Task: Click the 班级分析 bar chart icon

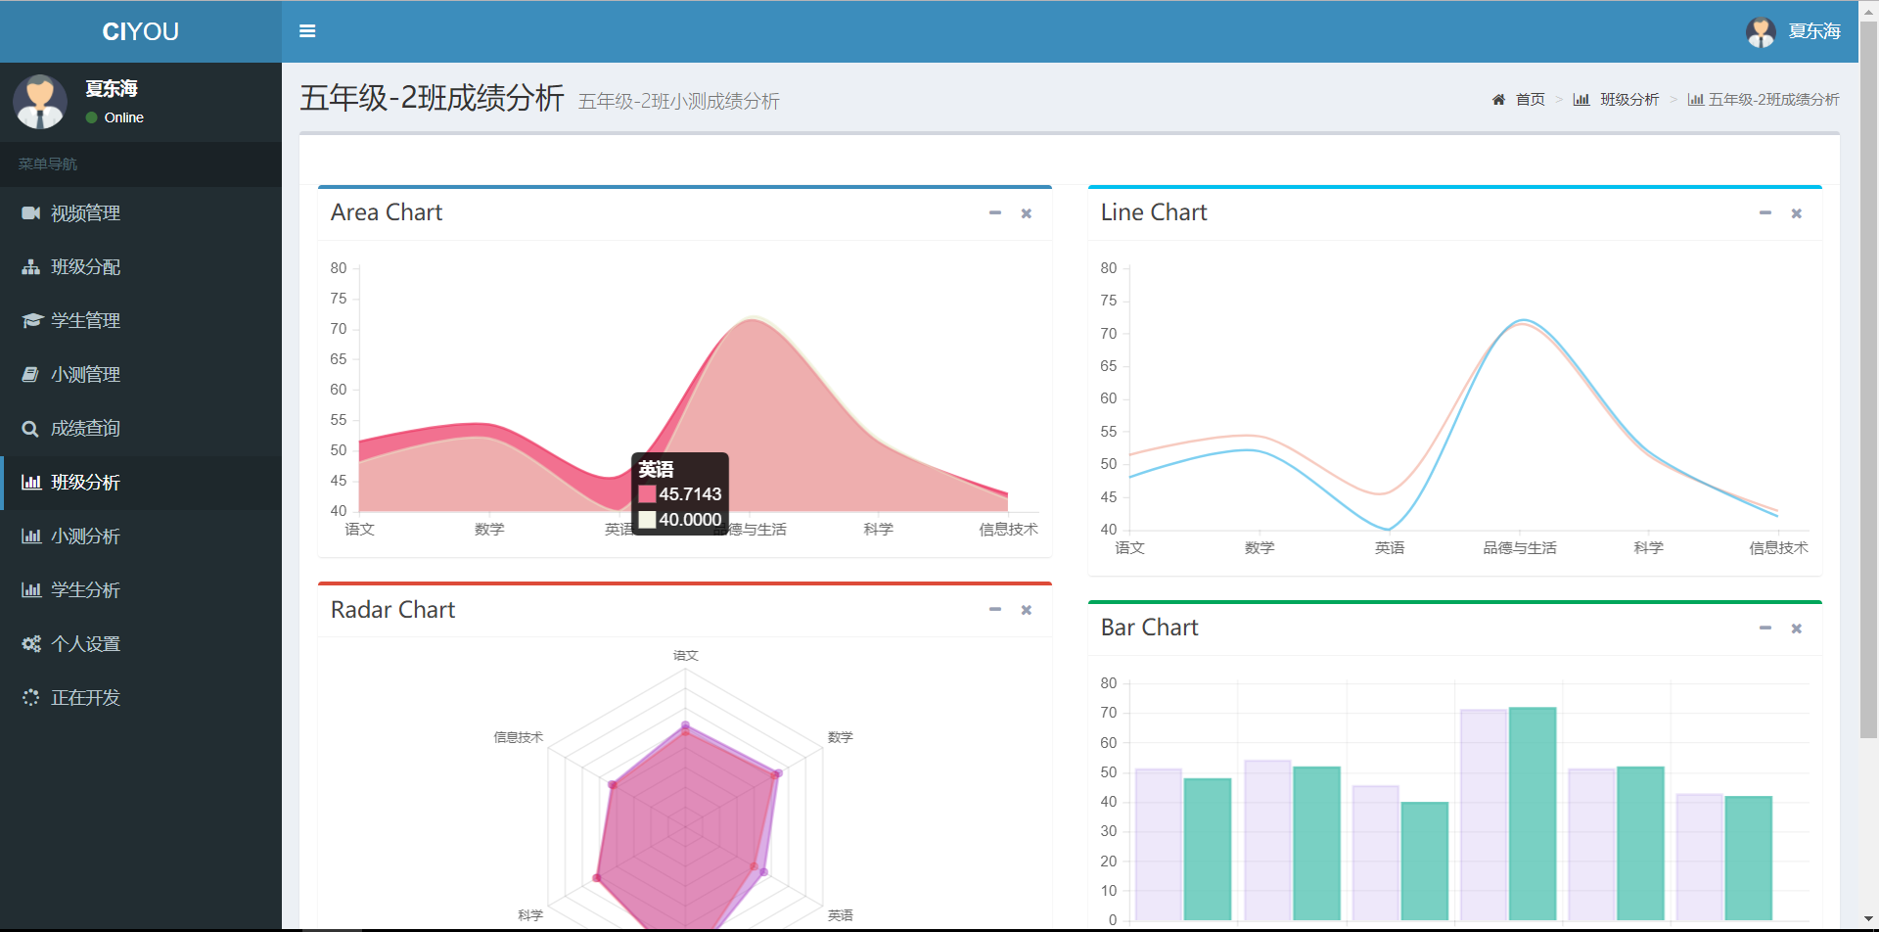Action: [x=31, y=483]
